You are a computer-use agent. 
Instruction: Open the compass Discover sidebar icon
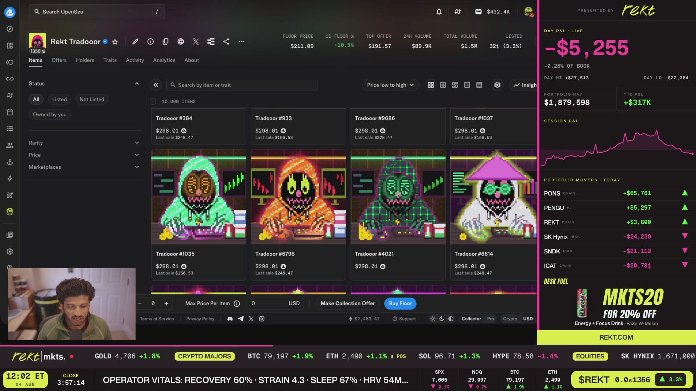click(10, 29)
